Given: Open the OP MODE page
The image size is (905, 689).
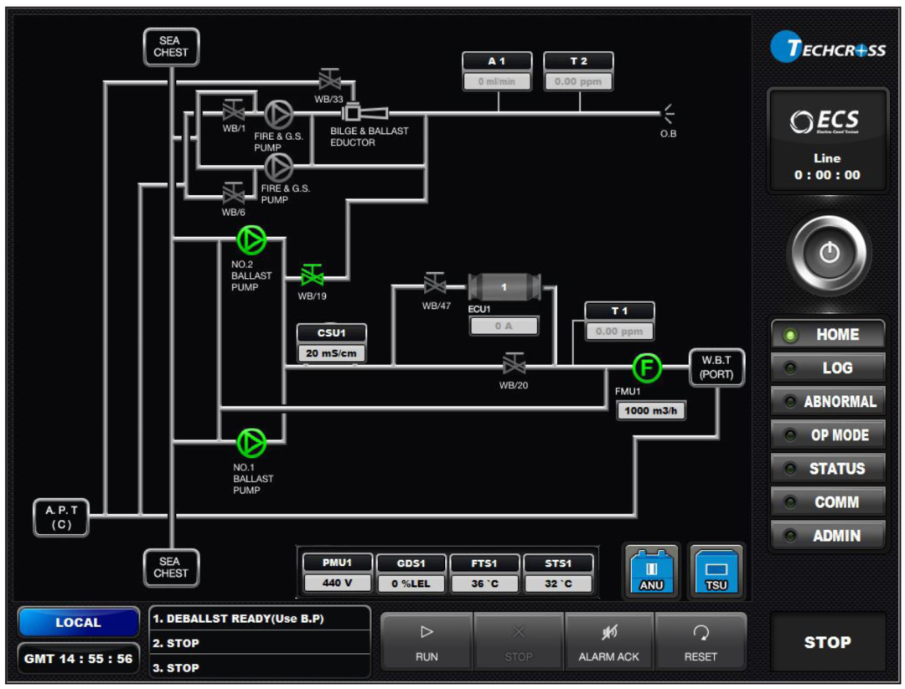Looking at the screenshot, I should point(828,435).
